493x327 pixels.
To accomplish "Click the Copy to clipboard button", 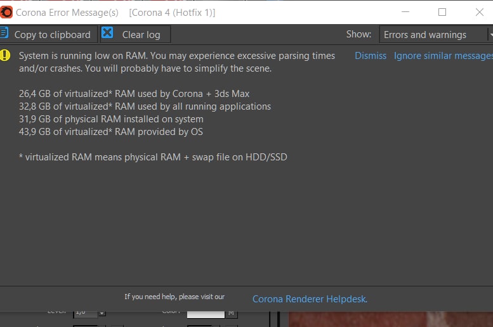I will [x=48, y=35].
